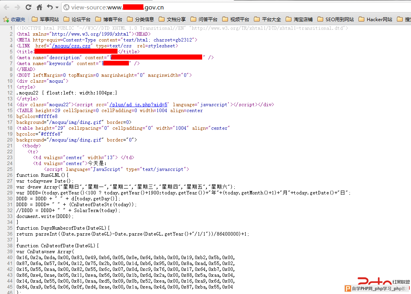Open the dropdown arrow beside the restore icon
The width and height of the screenshot is (411, 294).
coord(57,7)
